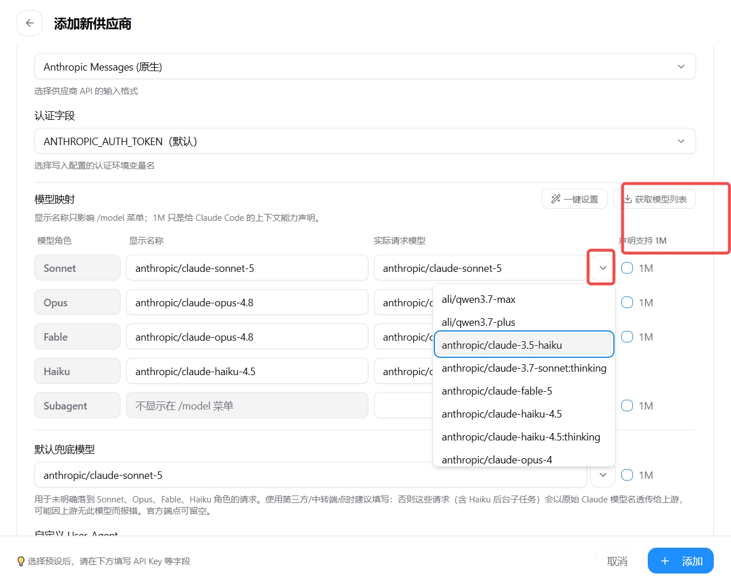731x585 pixels.
Task: Open the ANTHROPIC_AUTH_TOKEN auth field dropdown
Action: [365, 141]
